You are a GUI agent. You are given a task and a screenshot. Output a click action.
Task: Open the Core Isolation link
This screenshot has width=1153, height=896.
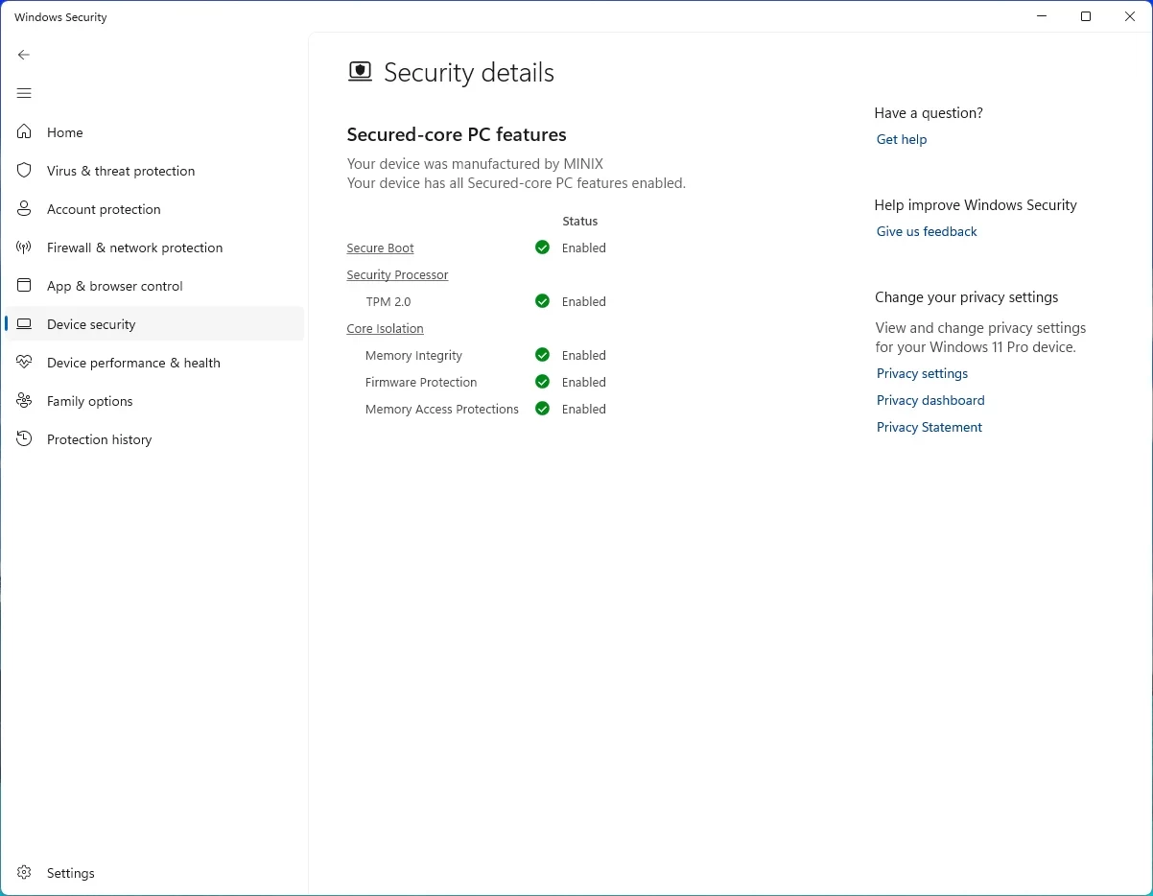pos(385,328)
